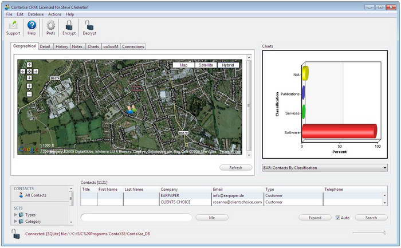Click the All Contacts person icon
Screen dimensions: 401x248
[21, 195]
